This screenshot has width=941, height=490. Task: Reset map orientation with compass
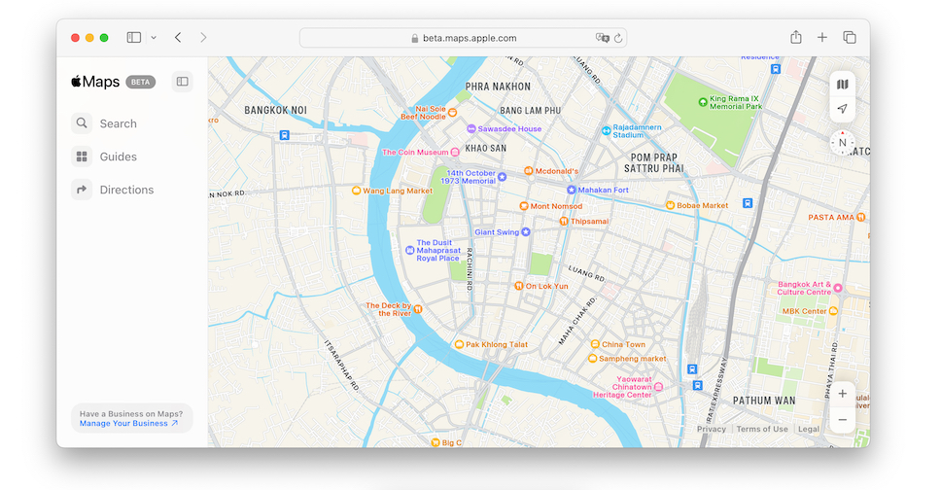842,142
